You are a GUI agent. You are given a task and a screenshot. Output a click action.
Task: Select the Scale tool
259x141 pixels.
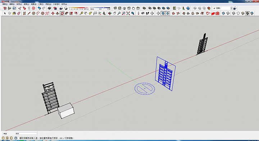coord(71,13)
